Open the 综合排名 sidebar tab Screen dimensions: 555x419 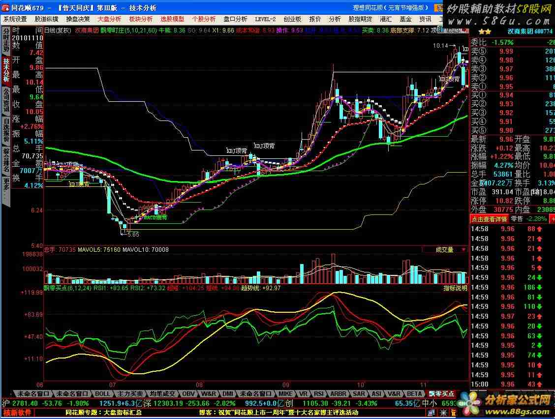point(6,160)
